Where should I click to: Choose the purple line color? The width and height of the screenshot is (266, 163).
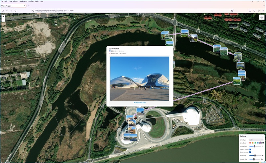[260, 143]
